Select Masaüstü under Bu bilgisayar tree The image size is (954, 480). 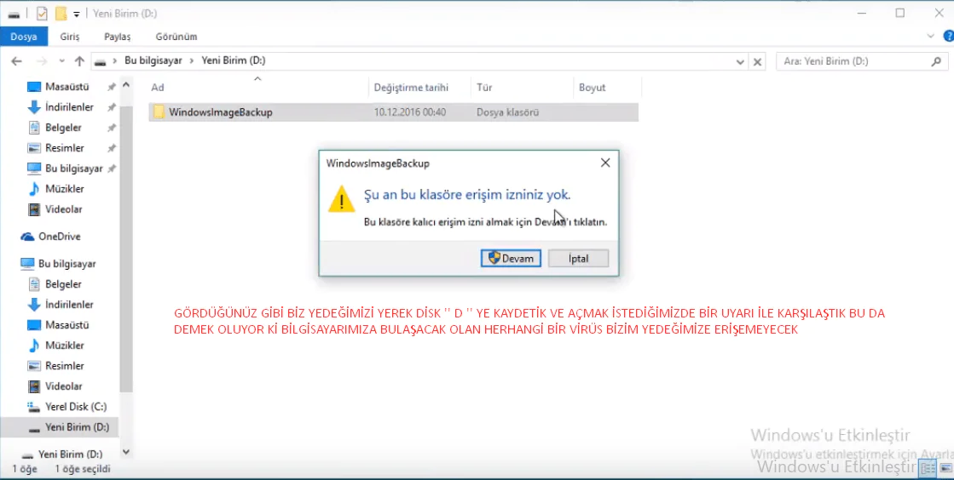[67, 325]
